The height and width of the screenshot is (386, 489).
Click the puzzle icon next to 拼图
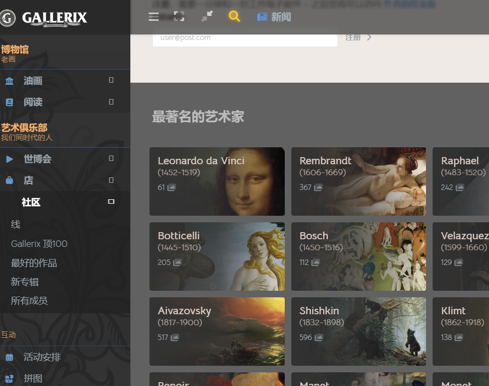click(9, 378)
